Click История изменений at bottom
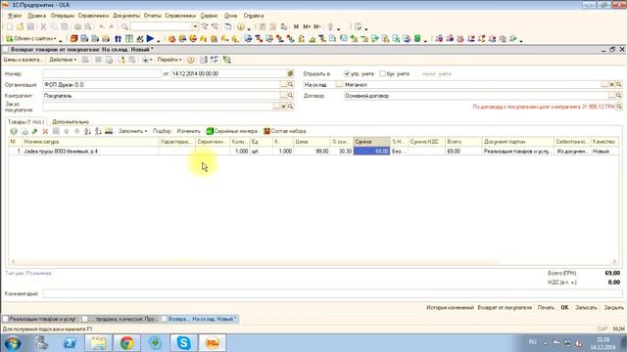This screenshot has height=352, width=627. click(x=450, y=308)
